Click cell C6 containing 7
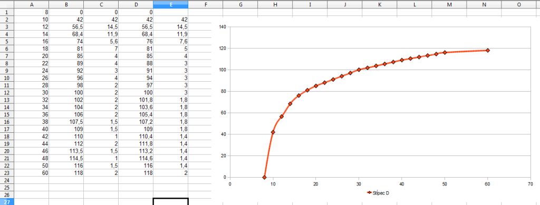Image resolution: width=540 pixels, height=205 pixels. point(101,48)
